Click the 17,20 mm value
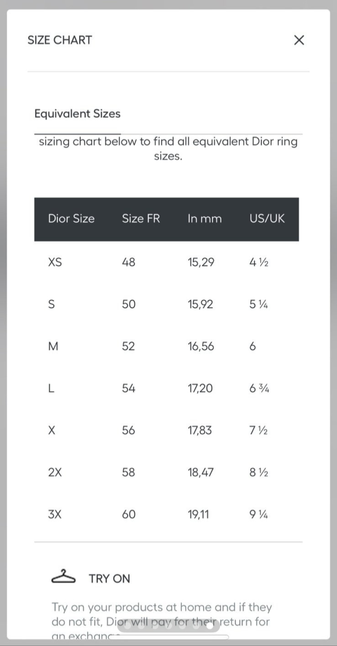The height and width of the screenshot is (646, 337). coord(200,389)
